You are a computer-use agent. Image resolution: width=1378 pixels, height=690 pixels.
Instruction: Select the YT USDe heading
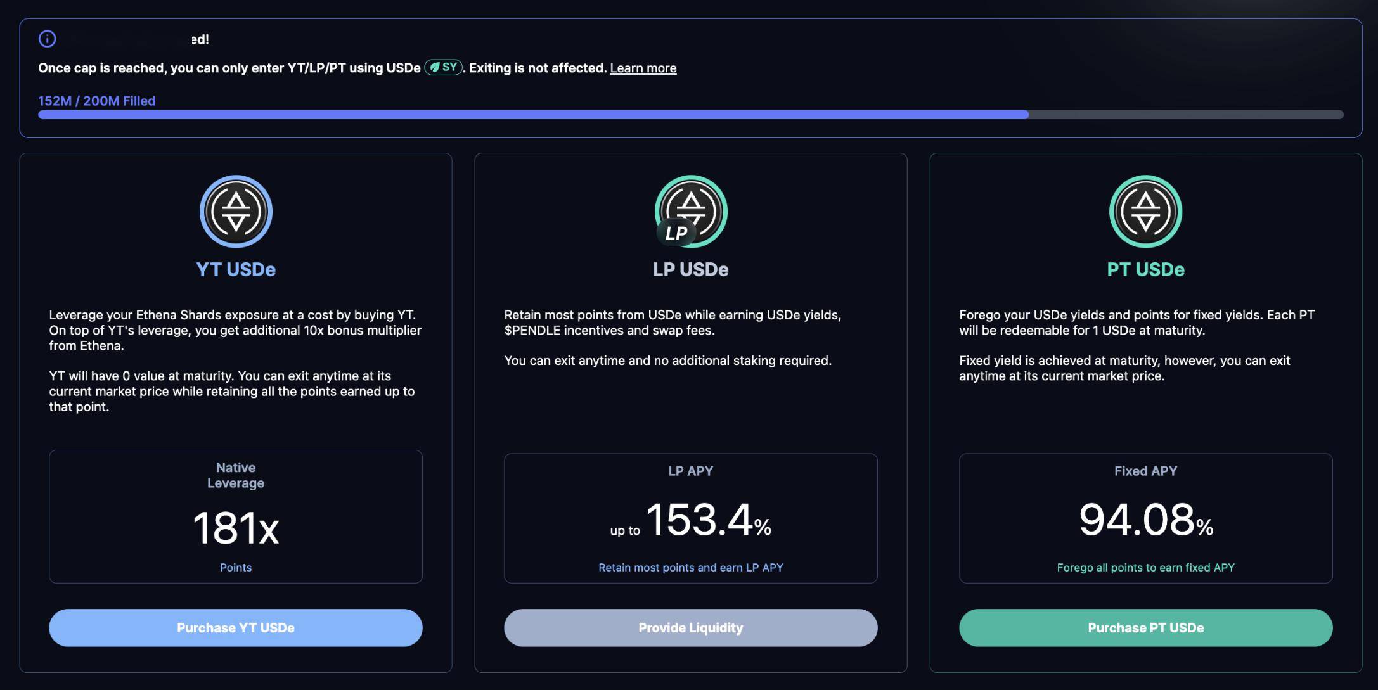click(236, 269)
